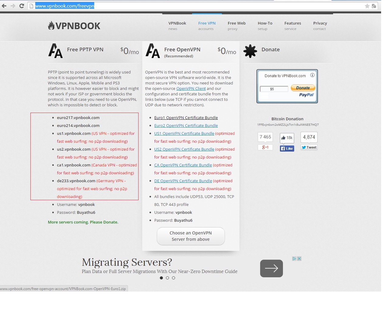Click the browser forward arrow
This screenshot has height=311, width=389.
pos(13,6)
